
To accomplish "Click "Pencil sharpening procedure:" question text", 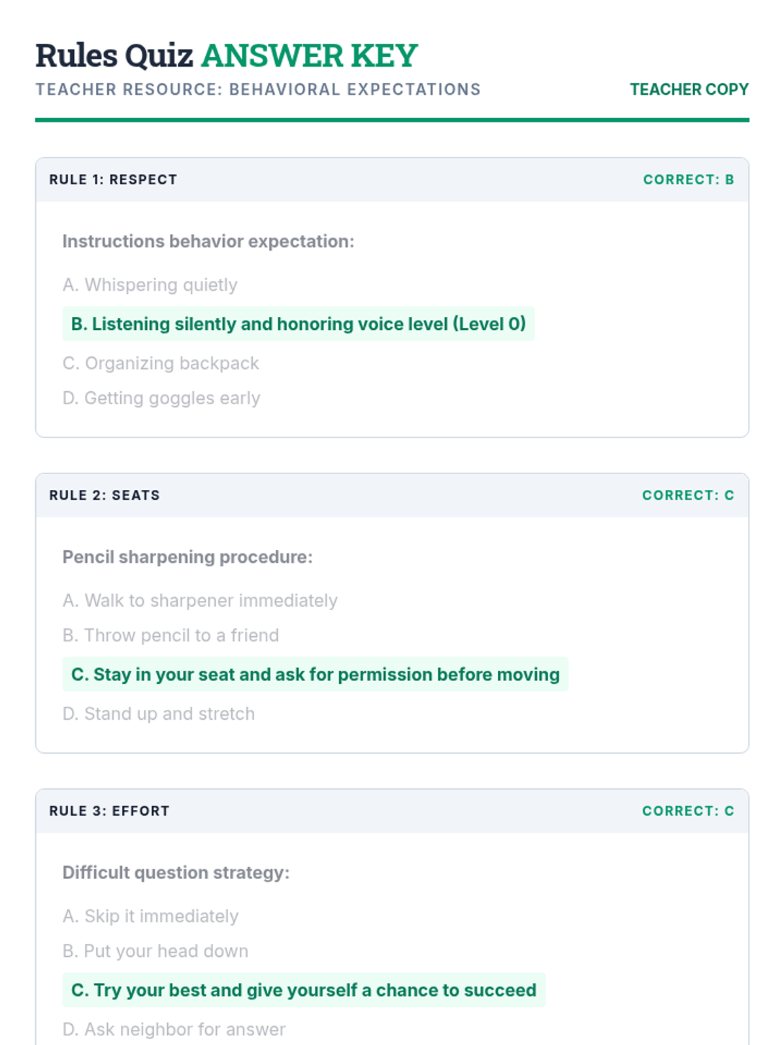I will [x=188, y=557].
